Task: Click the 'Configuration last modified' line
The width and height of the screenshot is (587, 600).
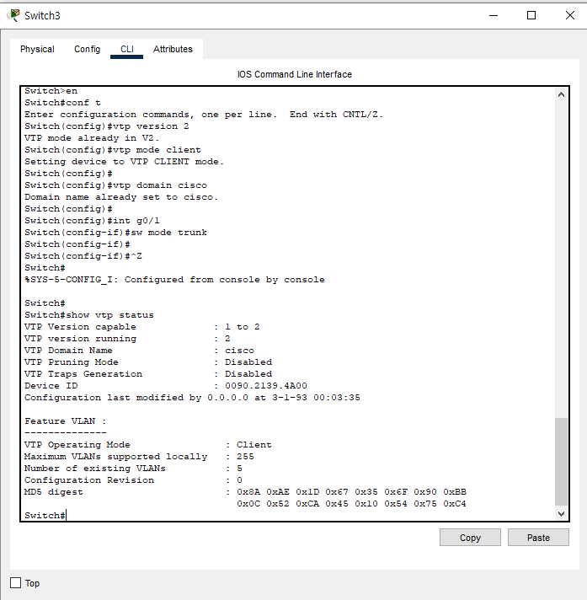Action: (192, 398)
